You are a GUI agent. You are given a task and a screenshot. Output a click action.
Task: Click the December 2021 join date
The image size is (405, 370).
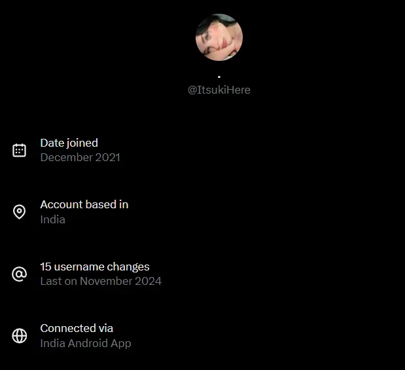point(80,157)
